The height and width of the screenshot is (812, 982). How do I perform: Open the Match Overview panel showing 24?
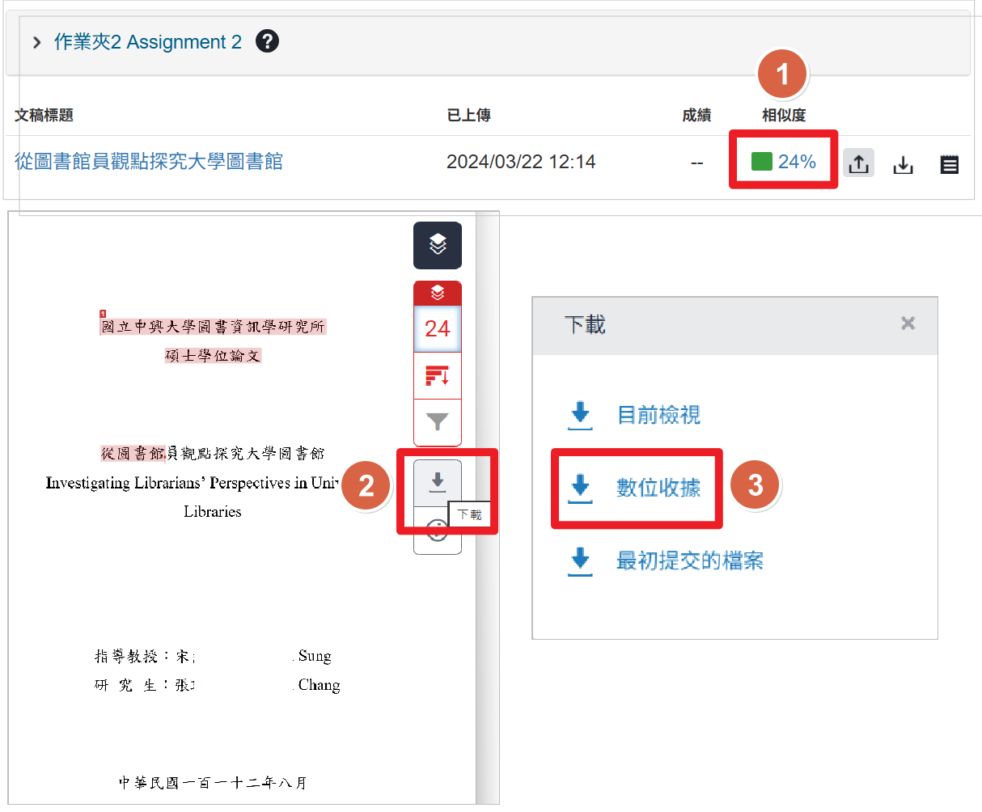(x=437, y=328)
